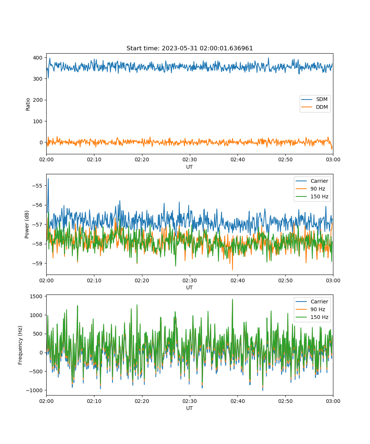This screenshot has height=444, width=370.
Task: Click green line sample in Power plot legend
Action: click(x=302, y=196)
